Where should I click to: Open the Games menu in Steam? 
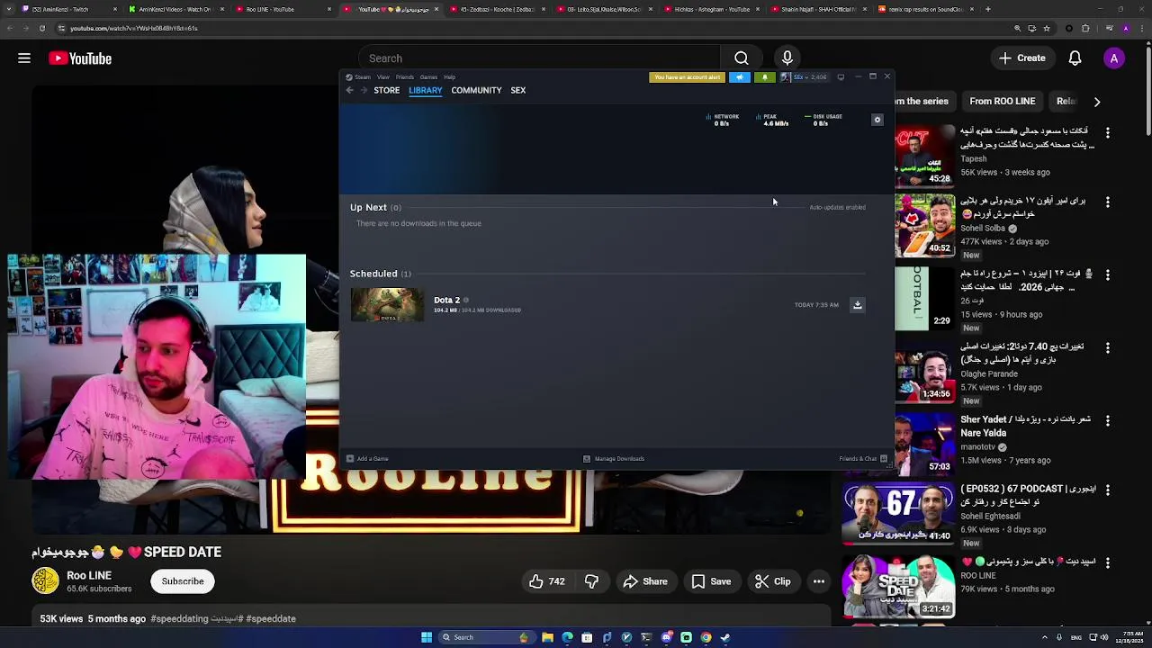click(428, 77)
